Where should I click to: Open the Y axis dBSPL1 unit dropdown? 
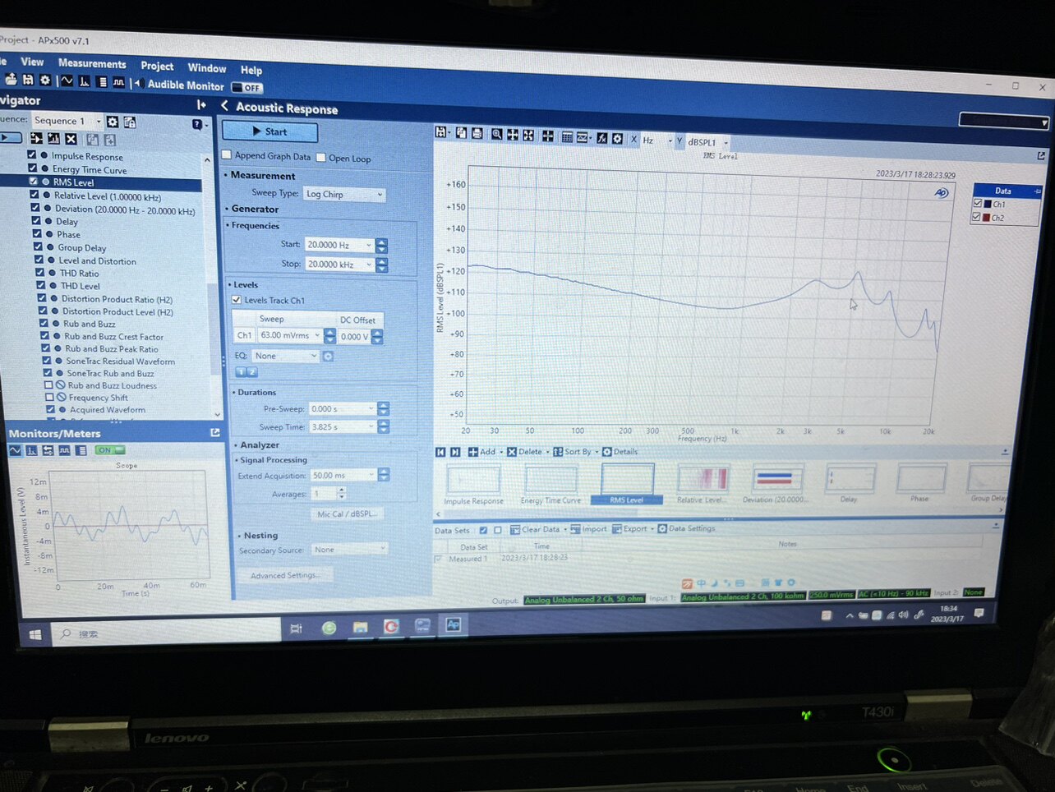707,142
